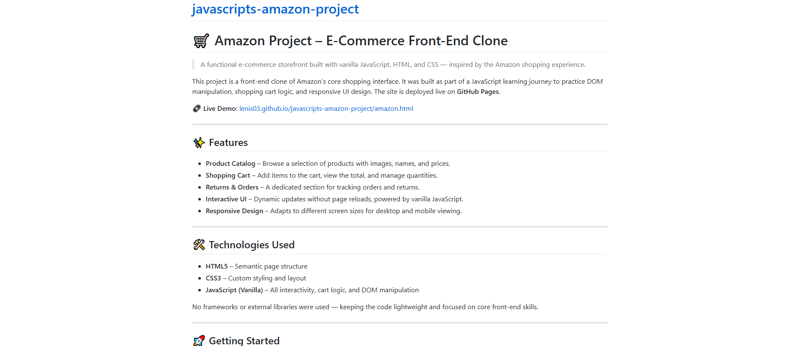Viewport: 800px width, 346px height.
Task: Click the hammer and wrench emoji icon
Action: 199,245
